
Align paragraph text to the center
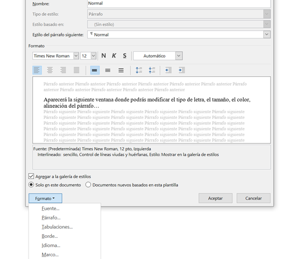[50, 70]
